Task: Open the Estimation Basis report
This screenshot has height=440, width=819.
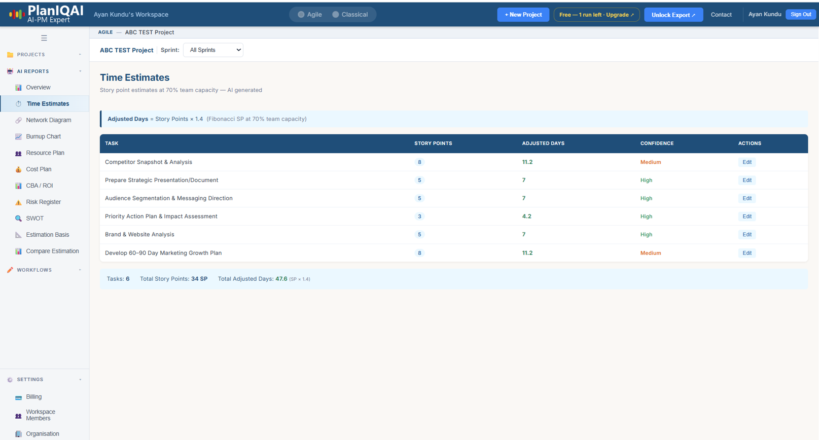Action: (x=47, y=235)
